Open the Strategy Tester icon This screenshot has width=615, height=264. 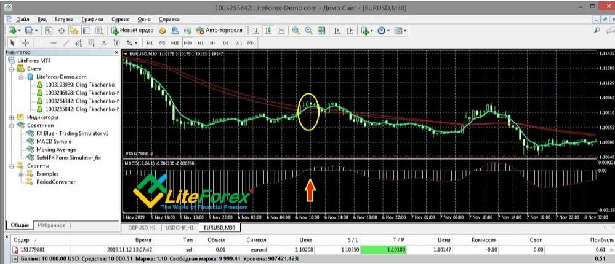tap(99, 30)
